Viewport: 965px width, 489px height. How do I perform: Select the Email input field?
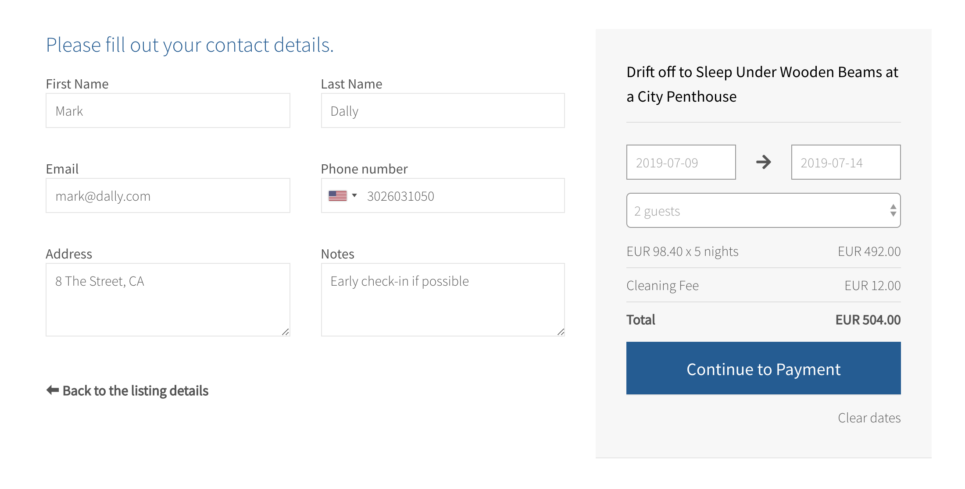point(168,196)
